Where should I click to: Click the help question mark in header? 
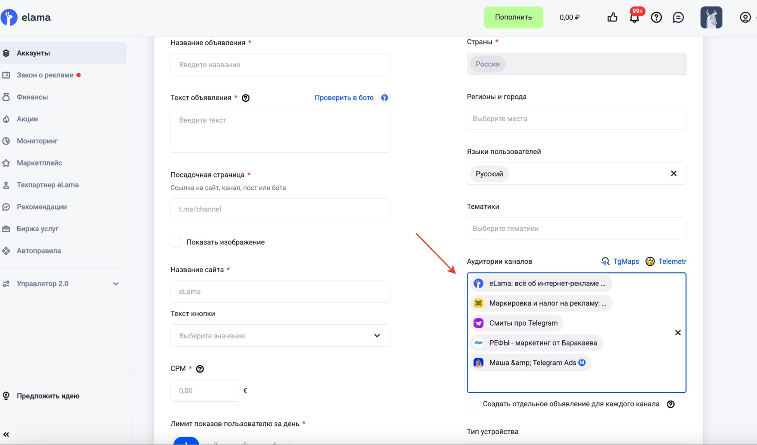[656, 17]
